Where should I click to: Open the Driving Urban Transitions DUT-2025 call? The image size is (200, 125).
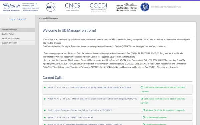[x=80, y=110]
